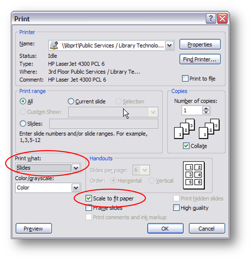
Task: Select the Current slide radio button
Action: click(71, 101)
